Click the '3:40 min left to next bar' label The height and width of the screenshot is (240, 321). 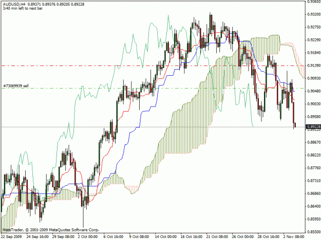[23, 9]
